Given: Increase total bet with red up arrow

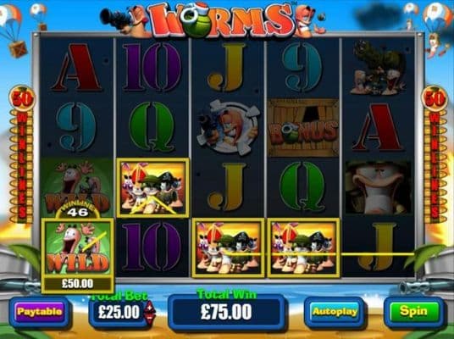Looking at the screenshot, I should point(149,307).
